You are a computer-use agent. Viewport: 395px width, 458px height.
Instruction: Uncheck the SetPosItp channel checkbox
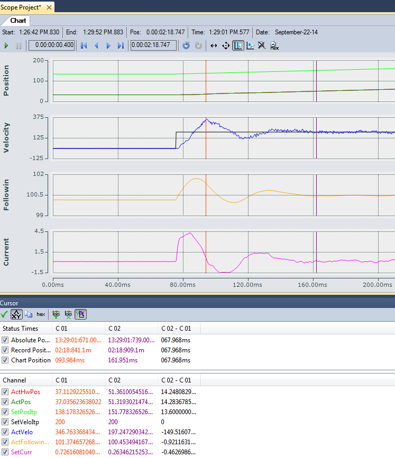5,412
